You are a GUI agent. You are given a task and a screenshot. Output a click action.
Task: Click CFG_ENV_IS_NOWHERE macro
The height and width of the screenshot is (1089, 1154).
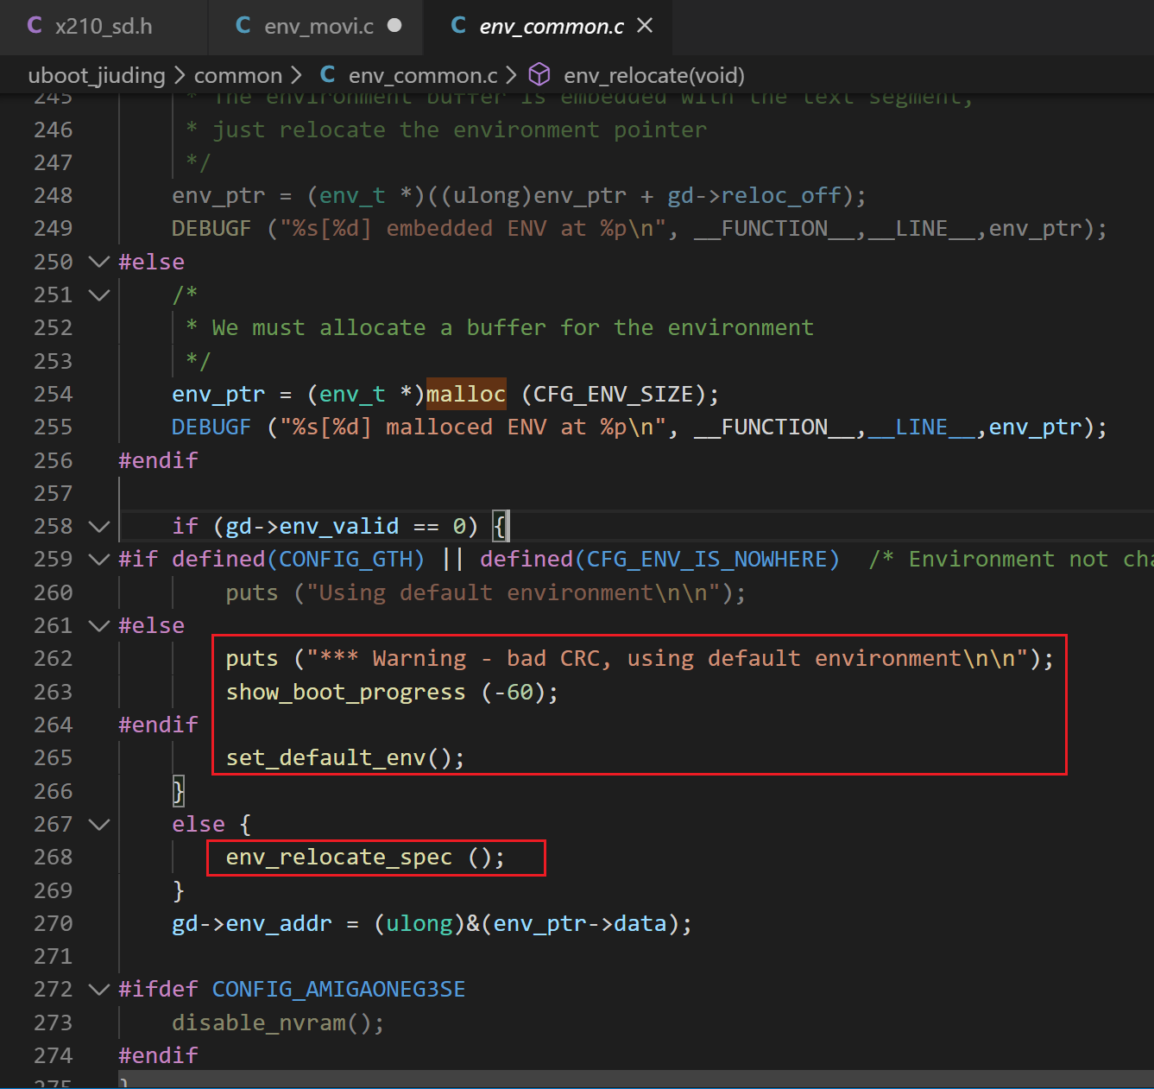tap(707, 560)
